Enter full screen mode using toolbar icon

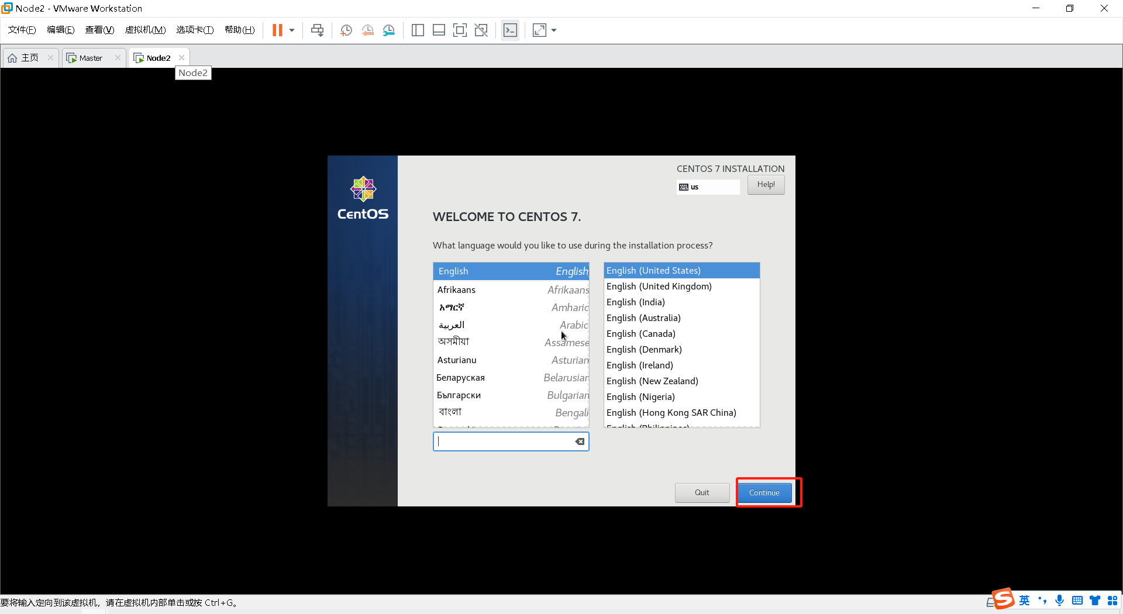click(x=460, y=30)
